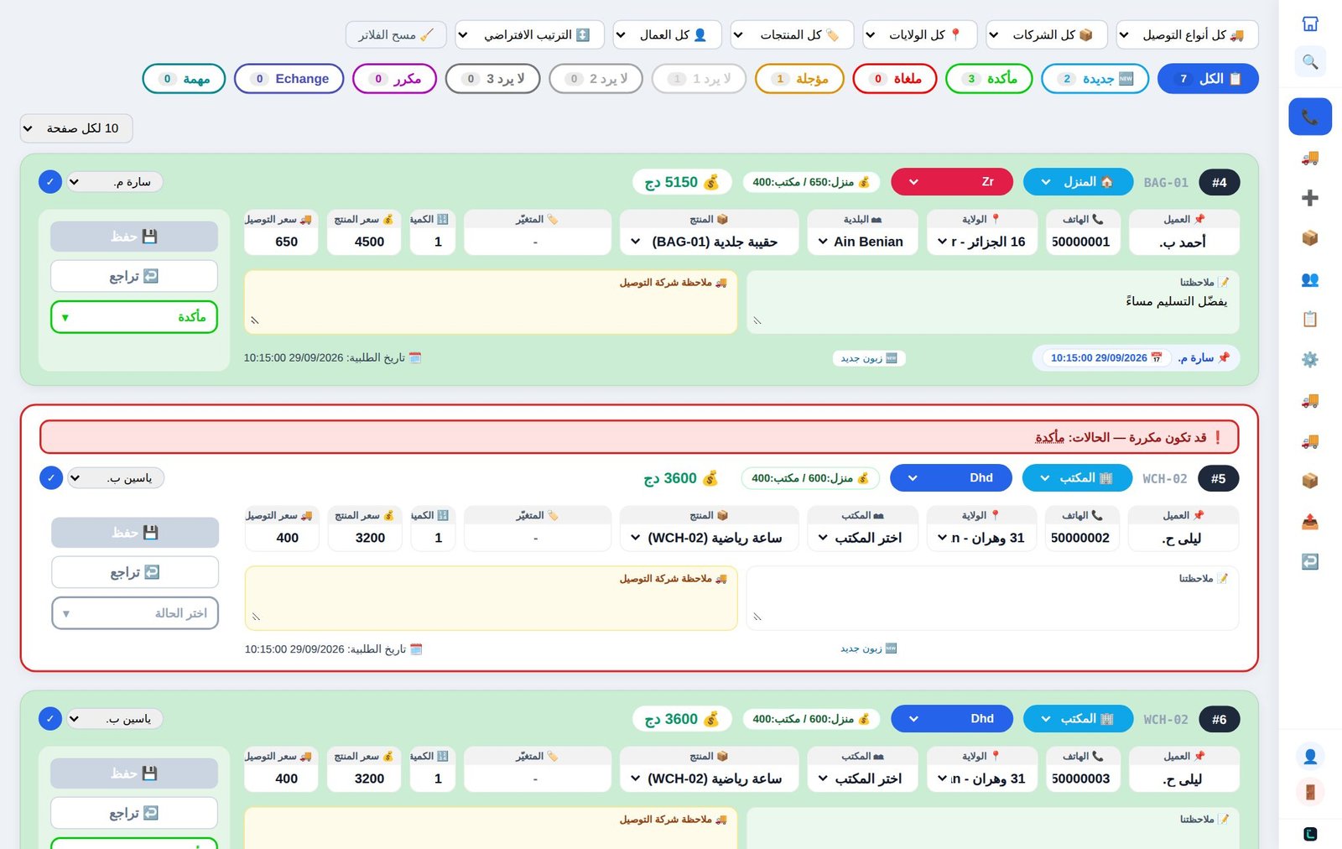1342x849 pixels.
Task: Click the magnifier search icon in sidebar
Action: click(x=1310, y=61)
